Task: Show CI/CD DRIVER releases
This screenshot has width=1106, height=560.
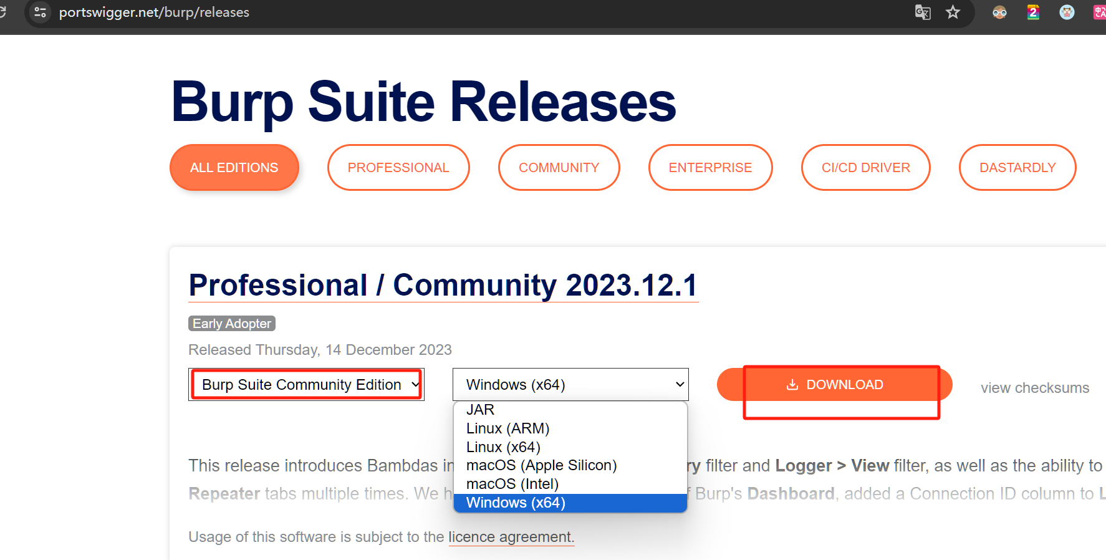Action: coord(865,168)
